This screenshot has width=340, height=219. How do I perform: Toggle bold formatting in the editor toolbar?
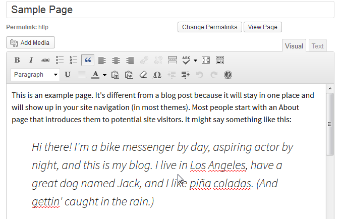(x=17, y=60)
